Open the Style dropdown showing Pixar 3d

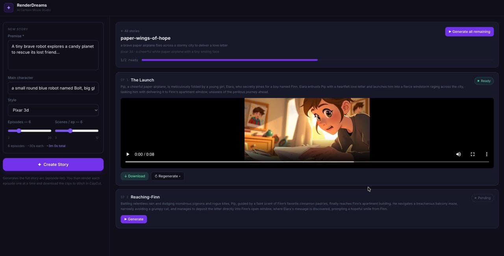coord(53,110)
